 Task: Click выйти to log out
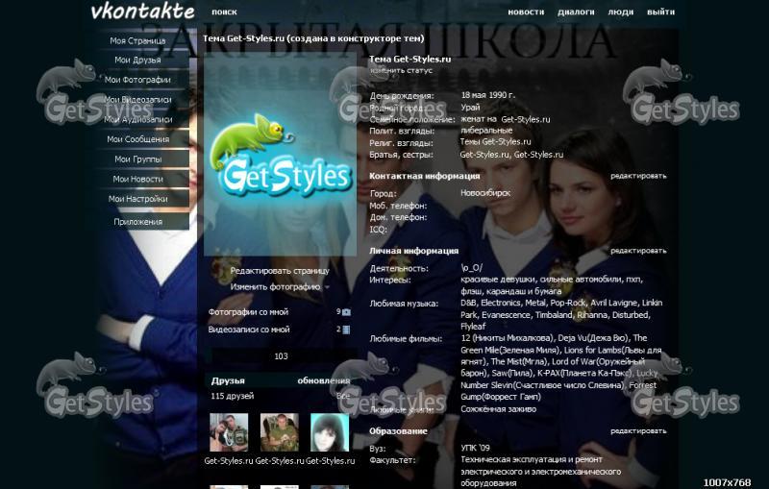tap(660, 12)
